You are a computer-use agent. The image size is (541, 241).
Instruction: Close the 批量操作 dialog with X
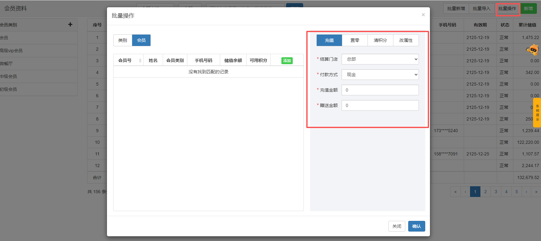[x=423, y=15]
